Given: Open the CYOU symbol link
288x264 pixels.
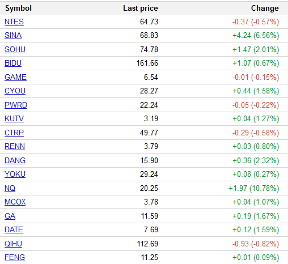Looking at the screenshot, I should pos(15,91).
